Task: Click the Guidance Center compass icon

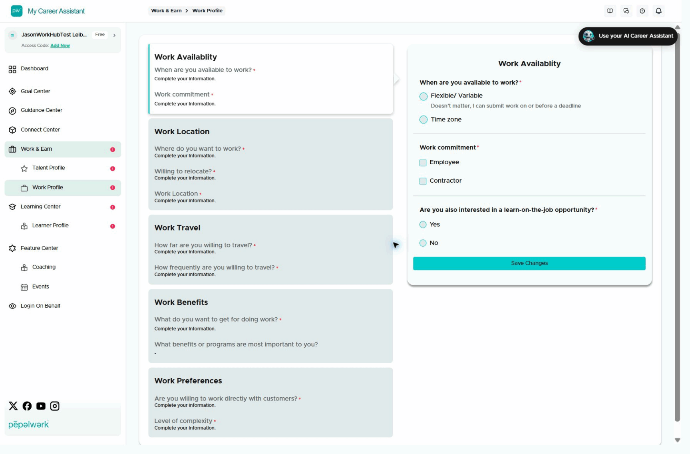Action: [12, 111]
